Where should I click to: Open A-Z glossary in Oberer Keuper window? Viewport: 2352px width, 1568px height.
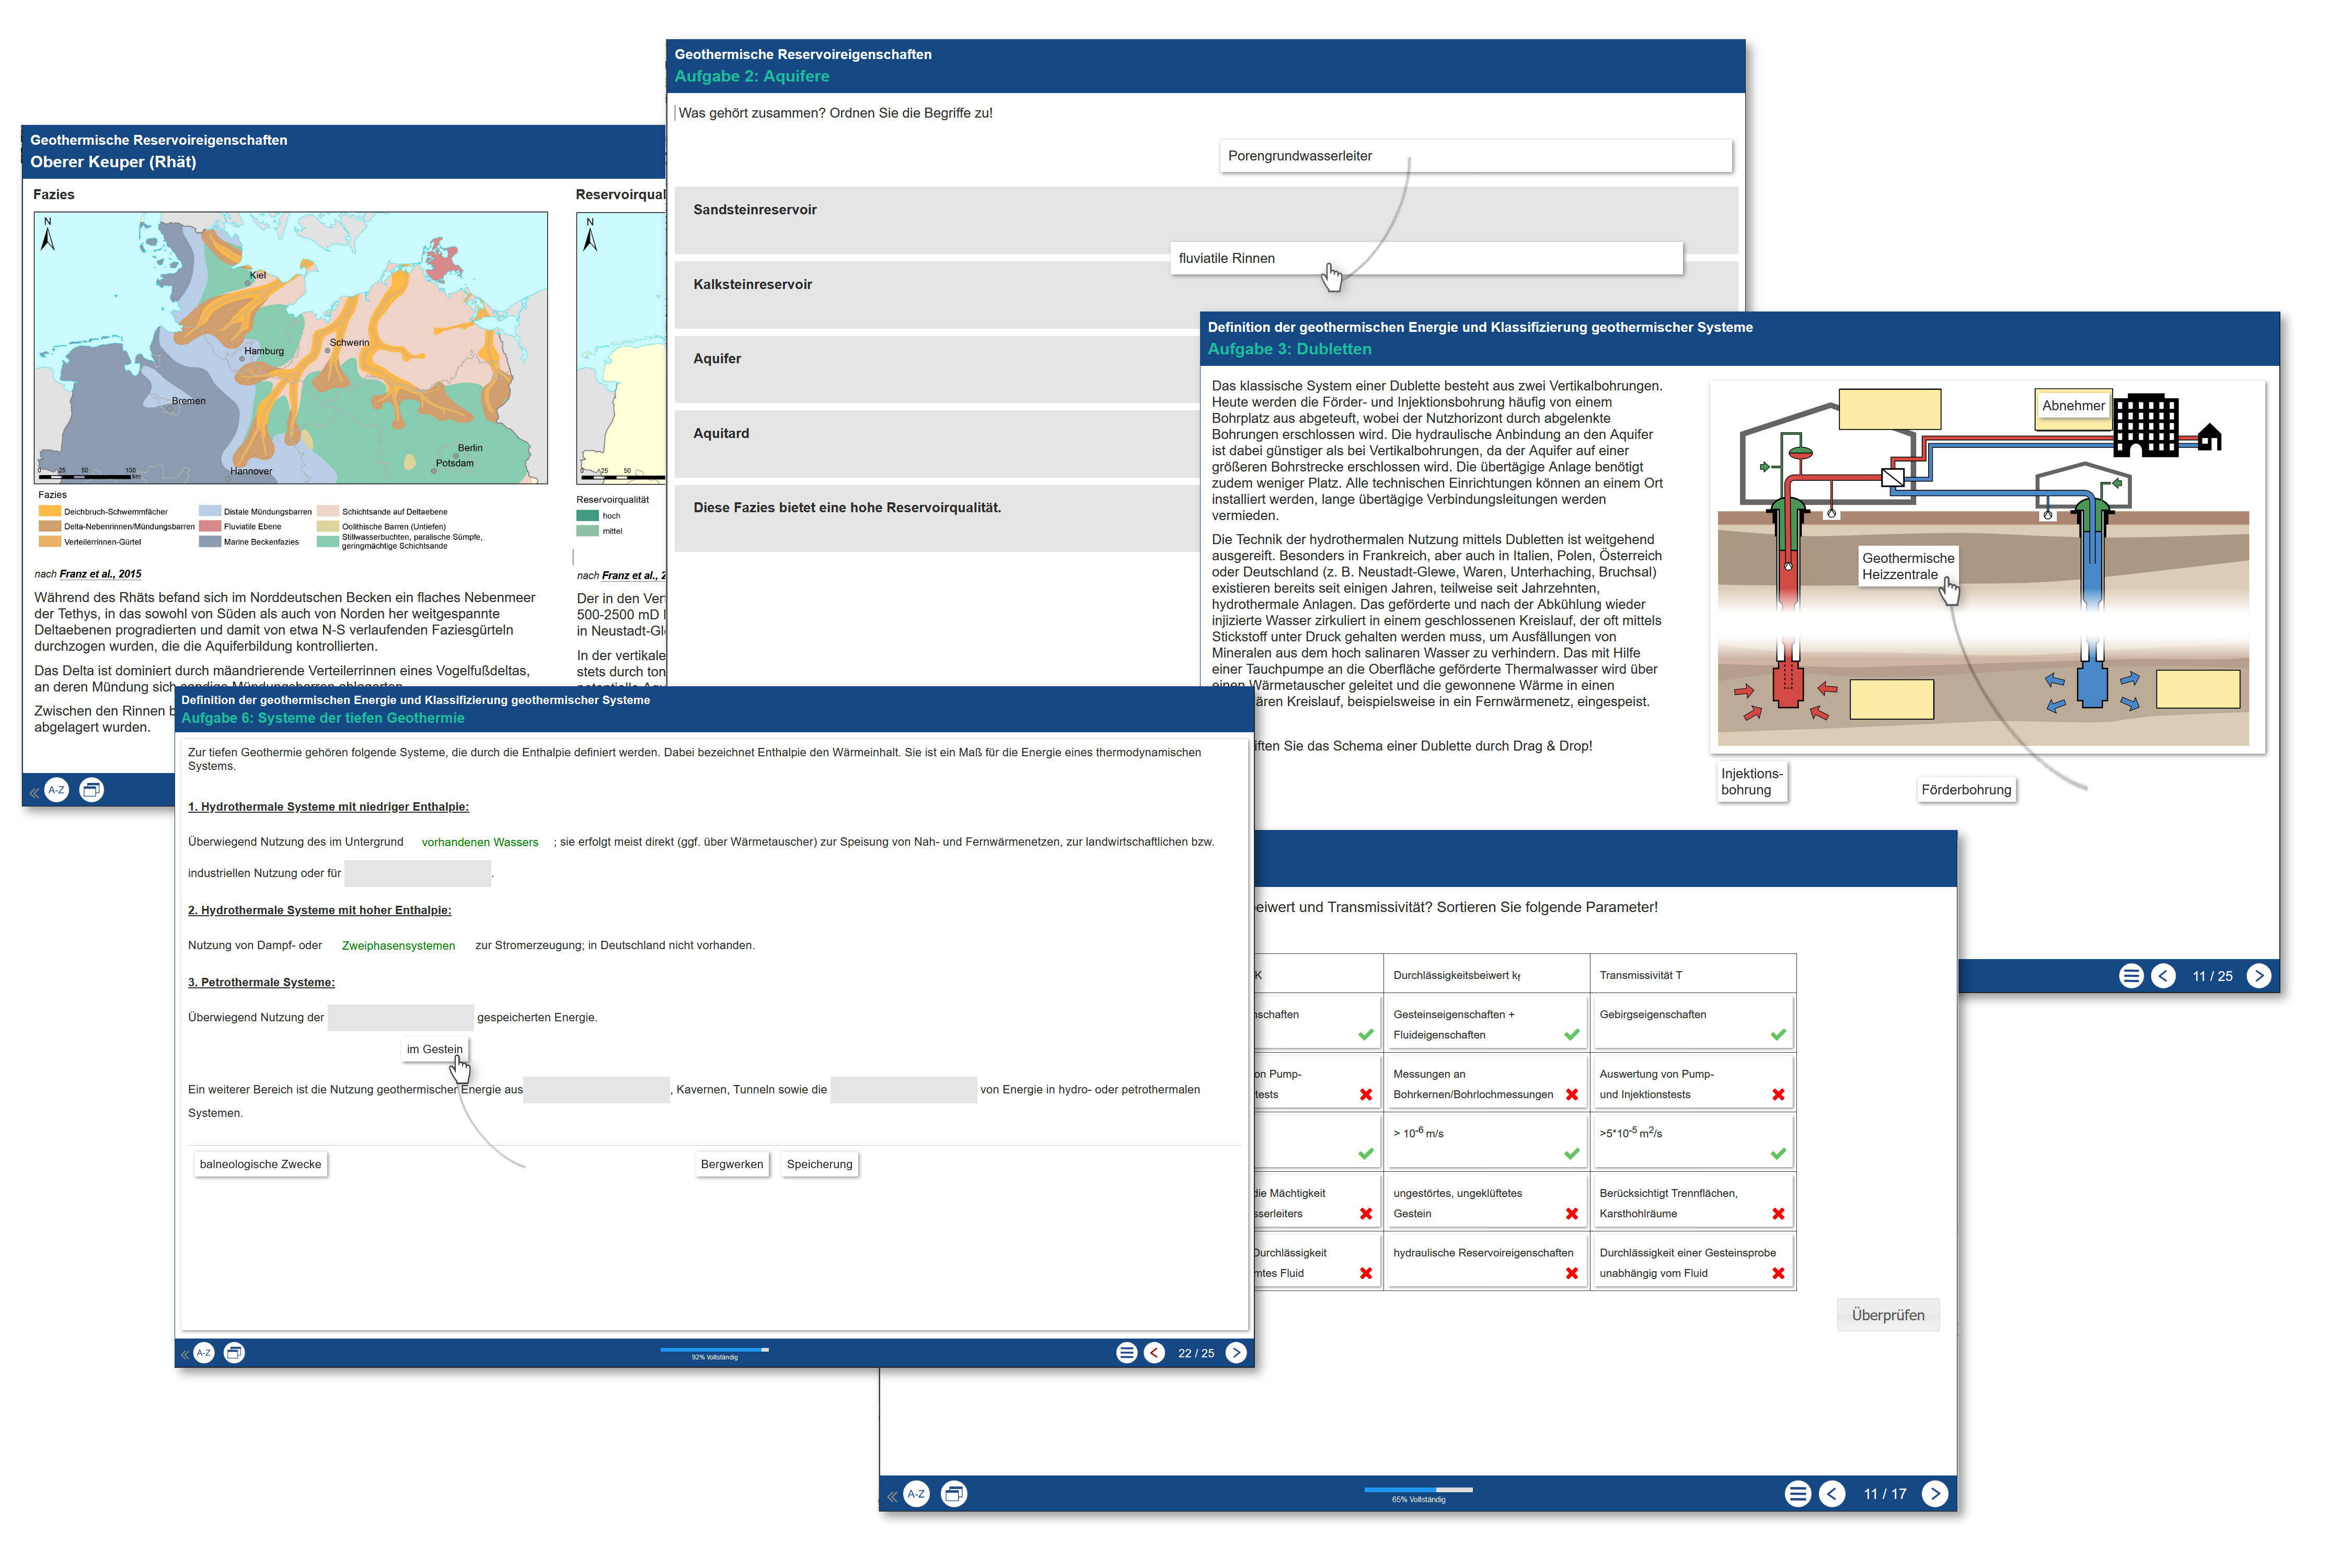click(57, 790)
